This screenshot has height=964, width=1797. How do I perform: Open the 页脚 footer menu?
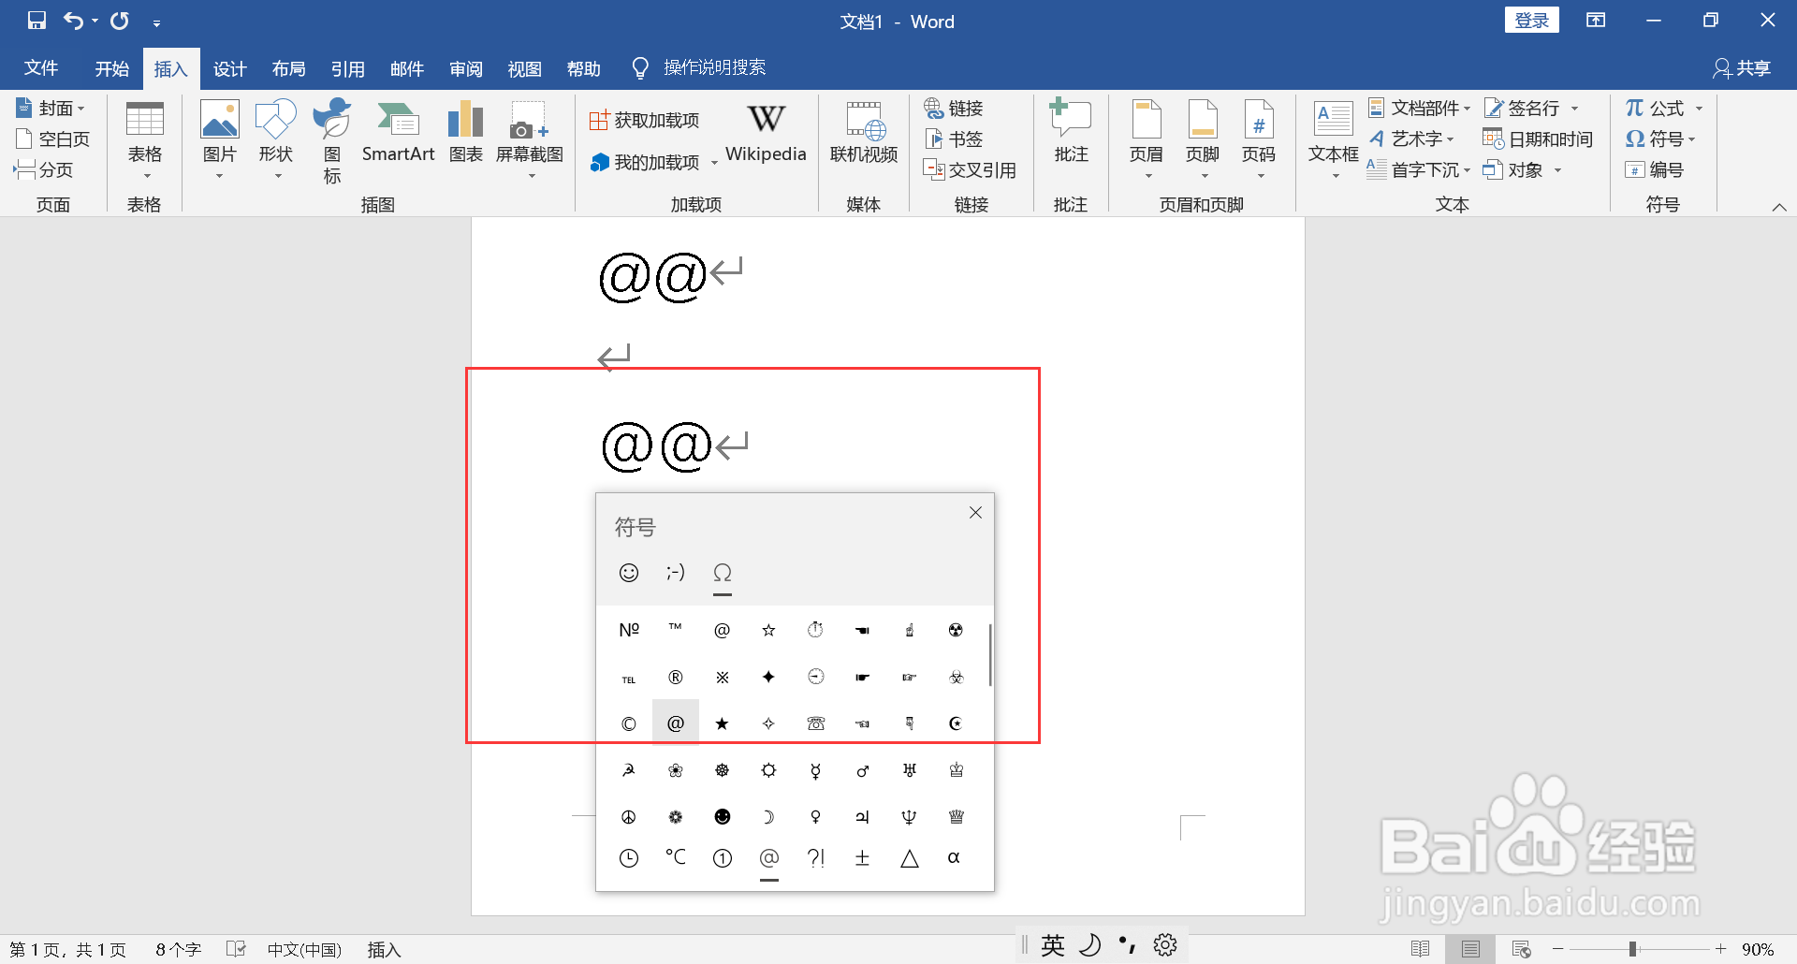coord(1203,140)
